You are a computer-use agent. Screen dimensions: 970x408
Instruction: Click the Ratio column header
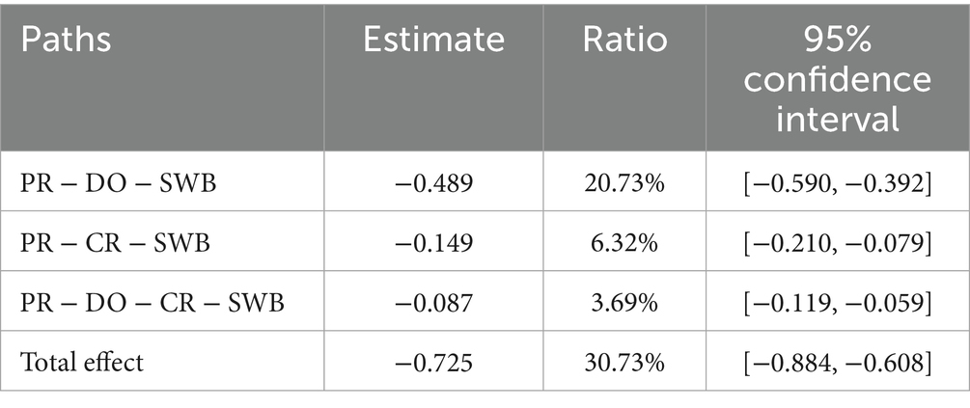[x=624, y=40]
